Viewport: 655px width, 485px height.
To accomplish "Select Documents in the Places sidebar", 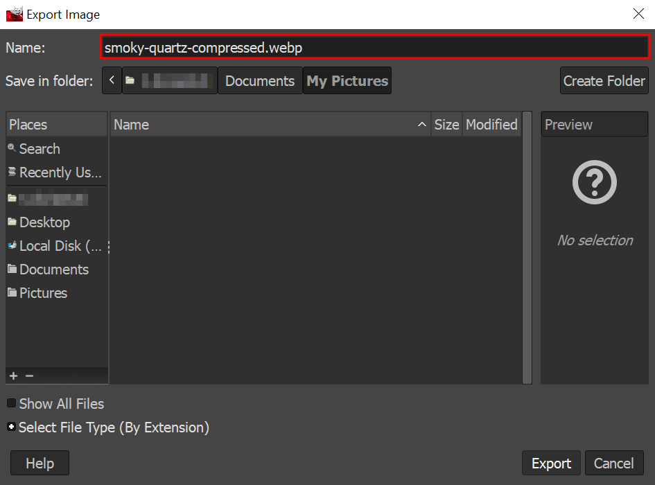I will [53, 270].
